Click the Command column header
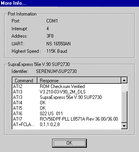 (25, 80)
